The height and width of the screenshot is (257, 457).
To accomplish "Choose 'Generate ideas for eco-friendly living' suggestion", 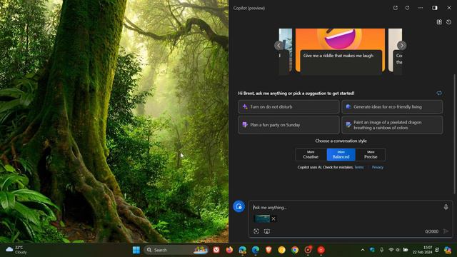I will [392, 106].
